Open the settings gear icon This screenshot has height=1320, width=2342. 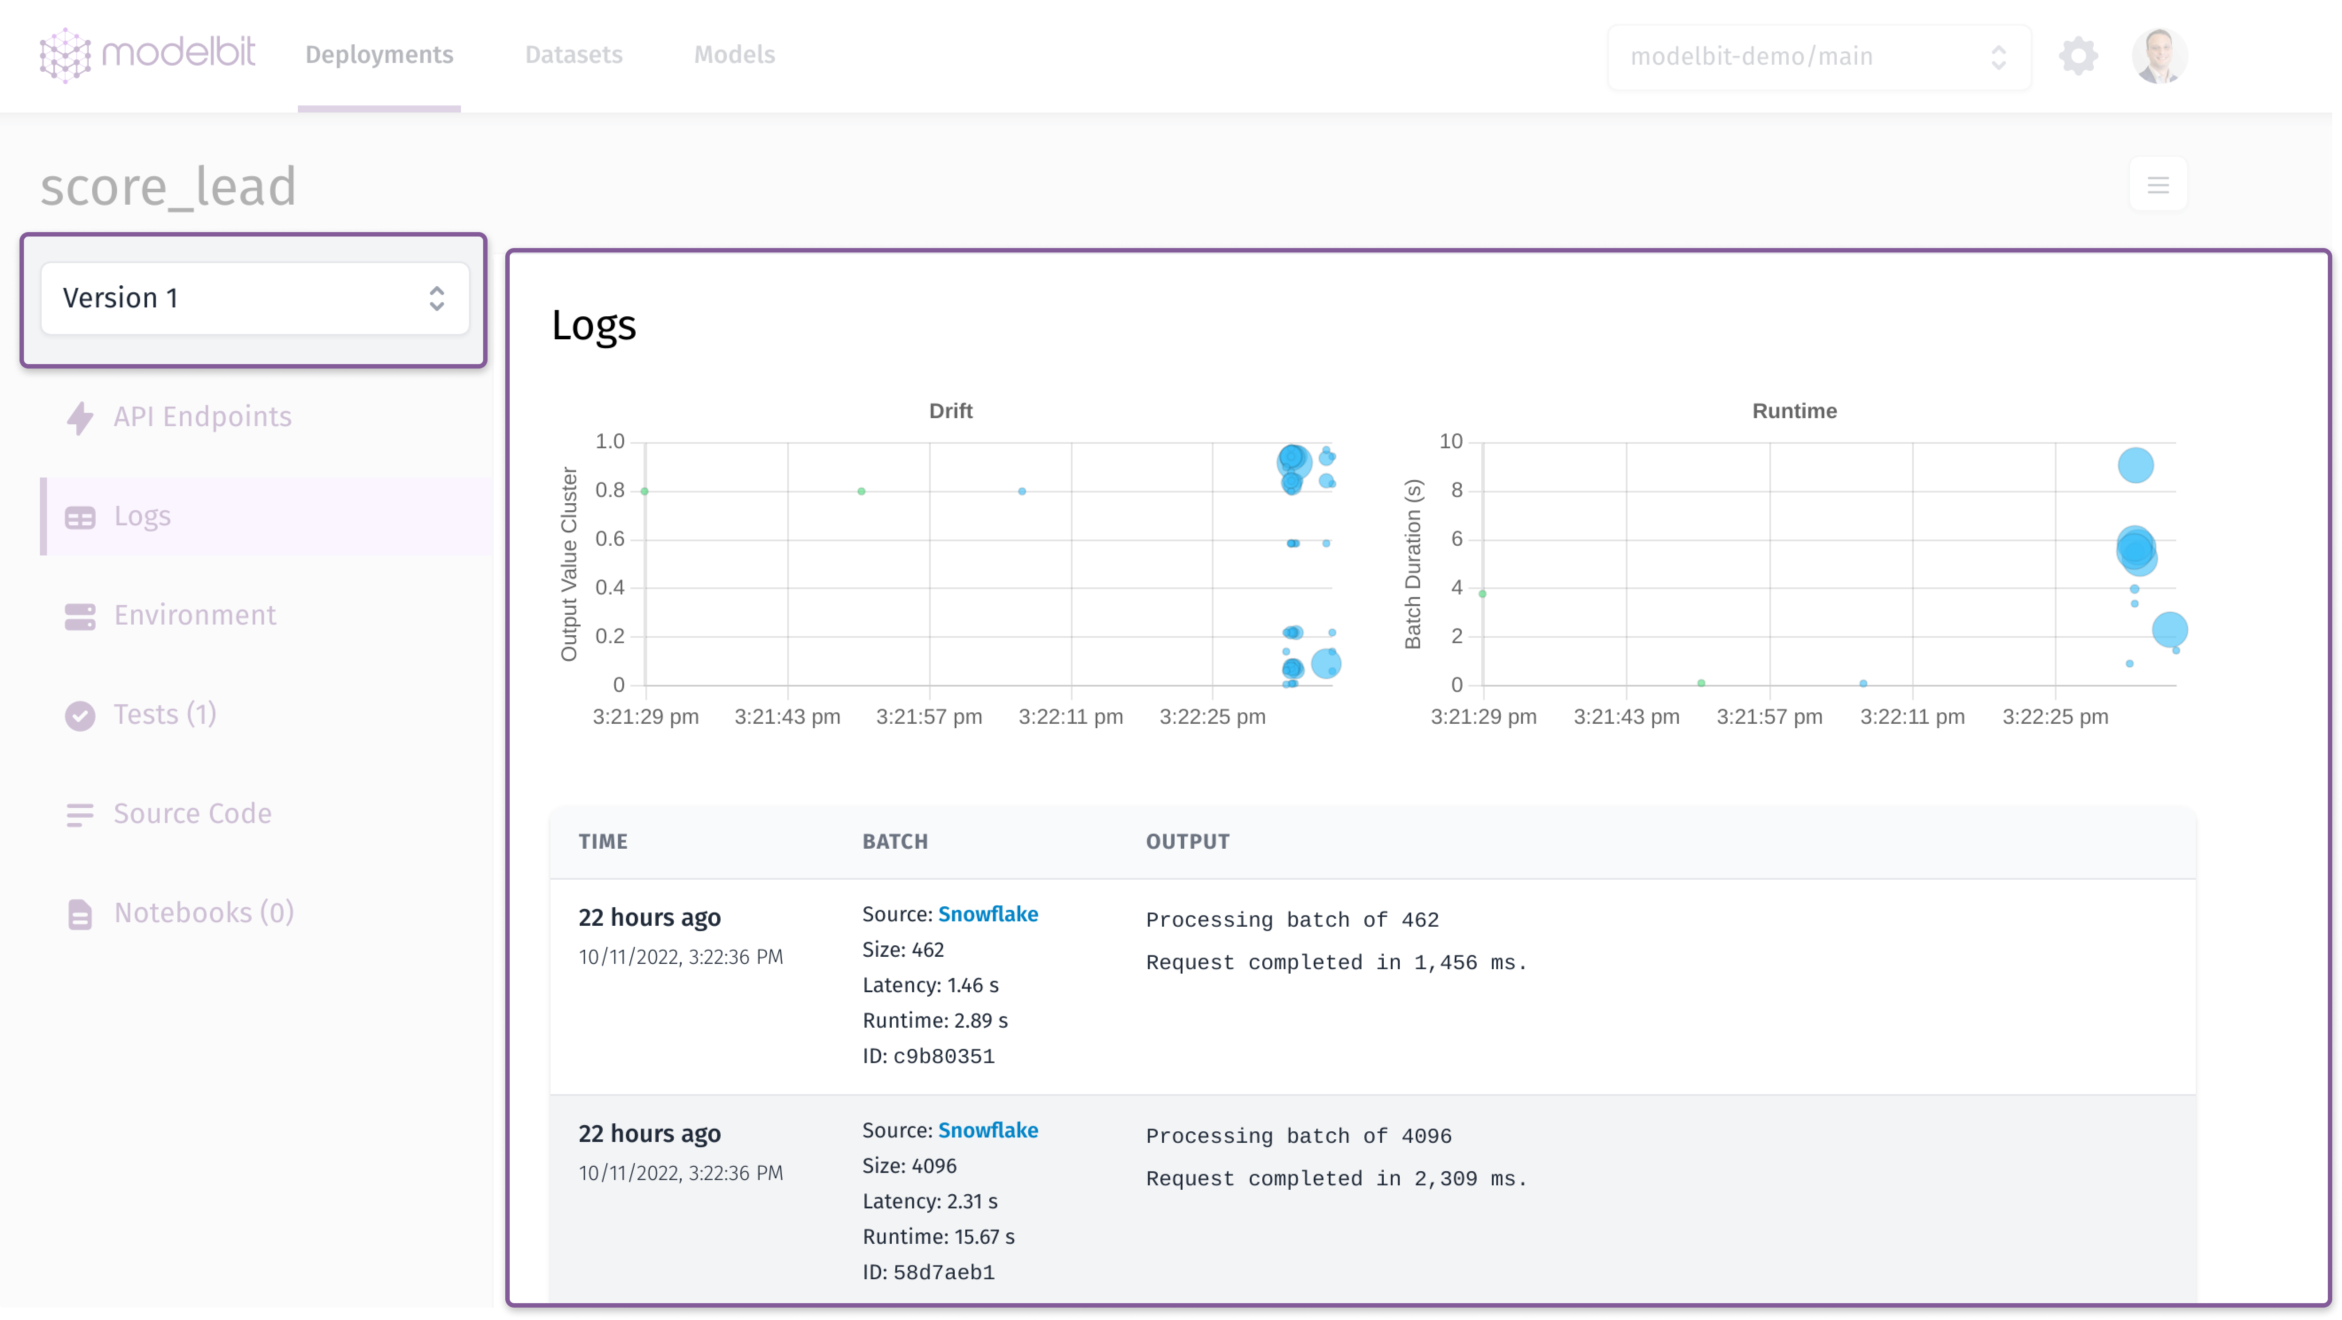[x=2077, y=56]
